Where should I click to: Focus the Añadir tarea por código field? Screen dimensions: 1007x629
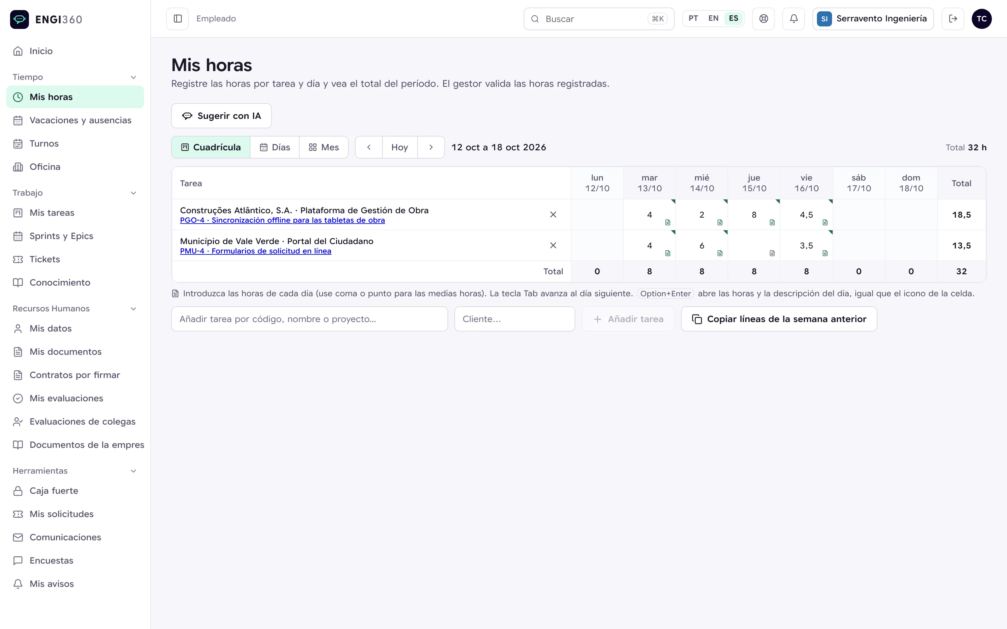[310, 319]
